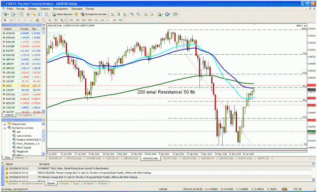This screenshot has width=317, height=192.
Task: Open the GBPJPY,H4 chart tab
Action: point(263,159)
